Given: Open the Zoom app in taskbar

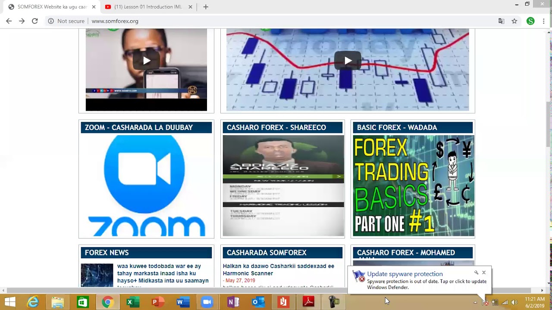Looking at the screenshot, I should click(207, 302).
